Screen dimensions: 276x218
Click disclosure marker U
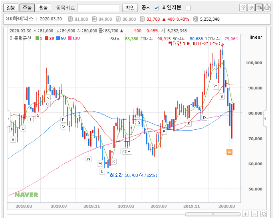pyautogui.click(x=23, y=128)
